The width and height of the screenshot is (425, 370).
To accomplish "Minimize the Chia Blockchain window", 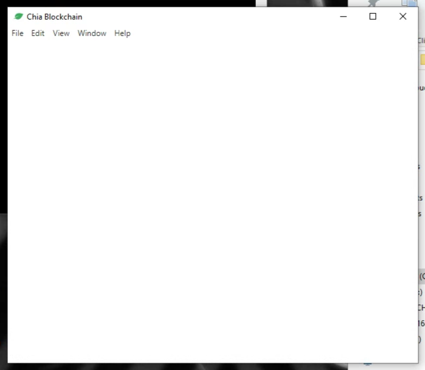I will pos(343,16).
